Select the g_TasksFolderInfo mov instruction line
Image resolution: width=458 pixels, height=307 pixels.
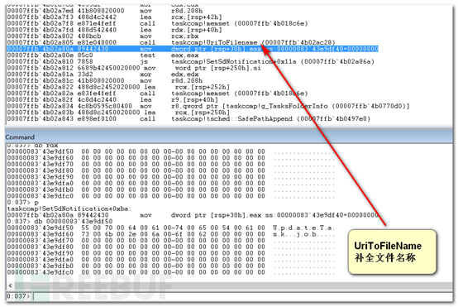click(208, 106)
